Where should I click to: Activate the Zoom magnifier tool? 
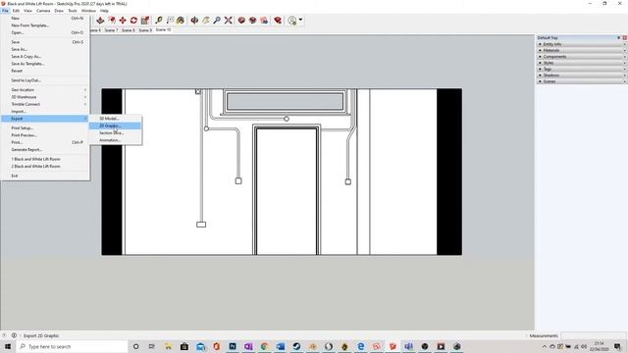pos(217,20)
